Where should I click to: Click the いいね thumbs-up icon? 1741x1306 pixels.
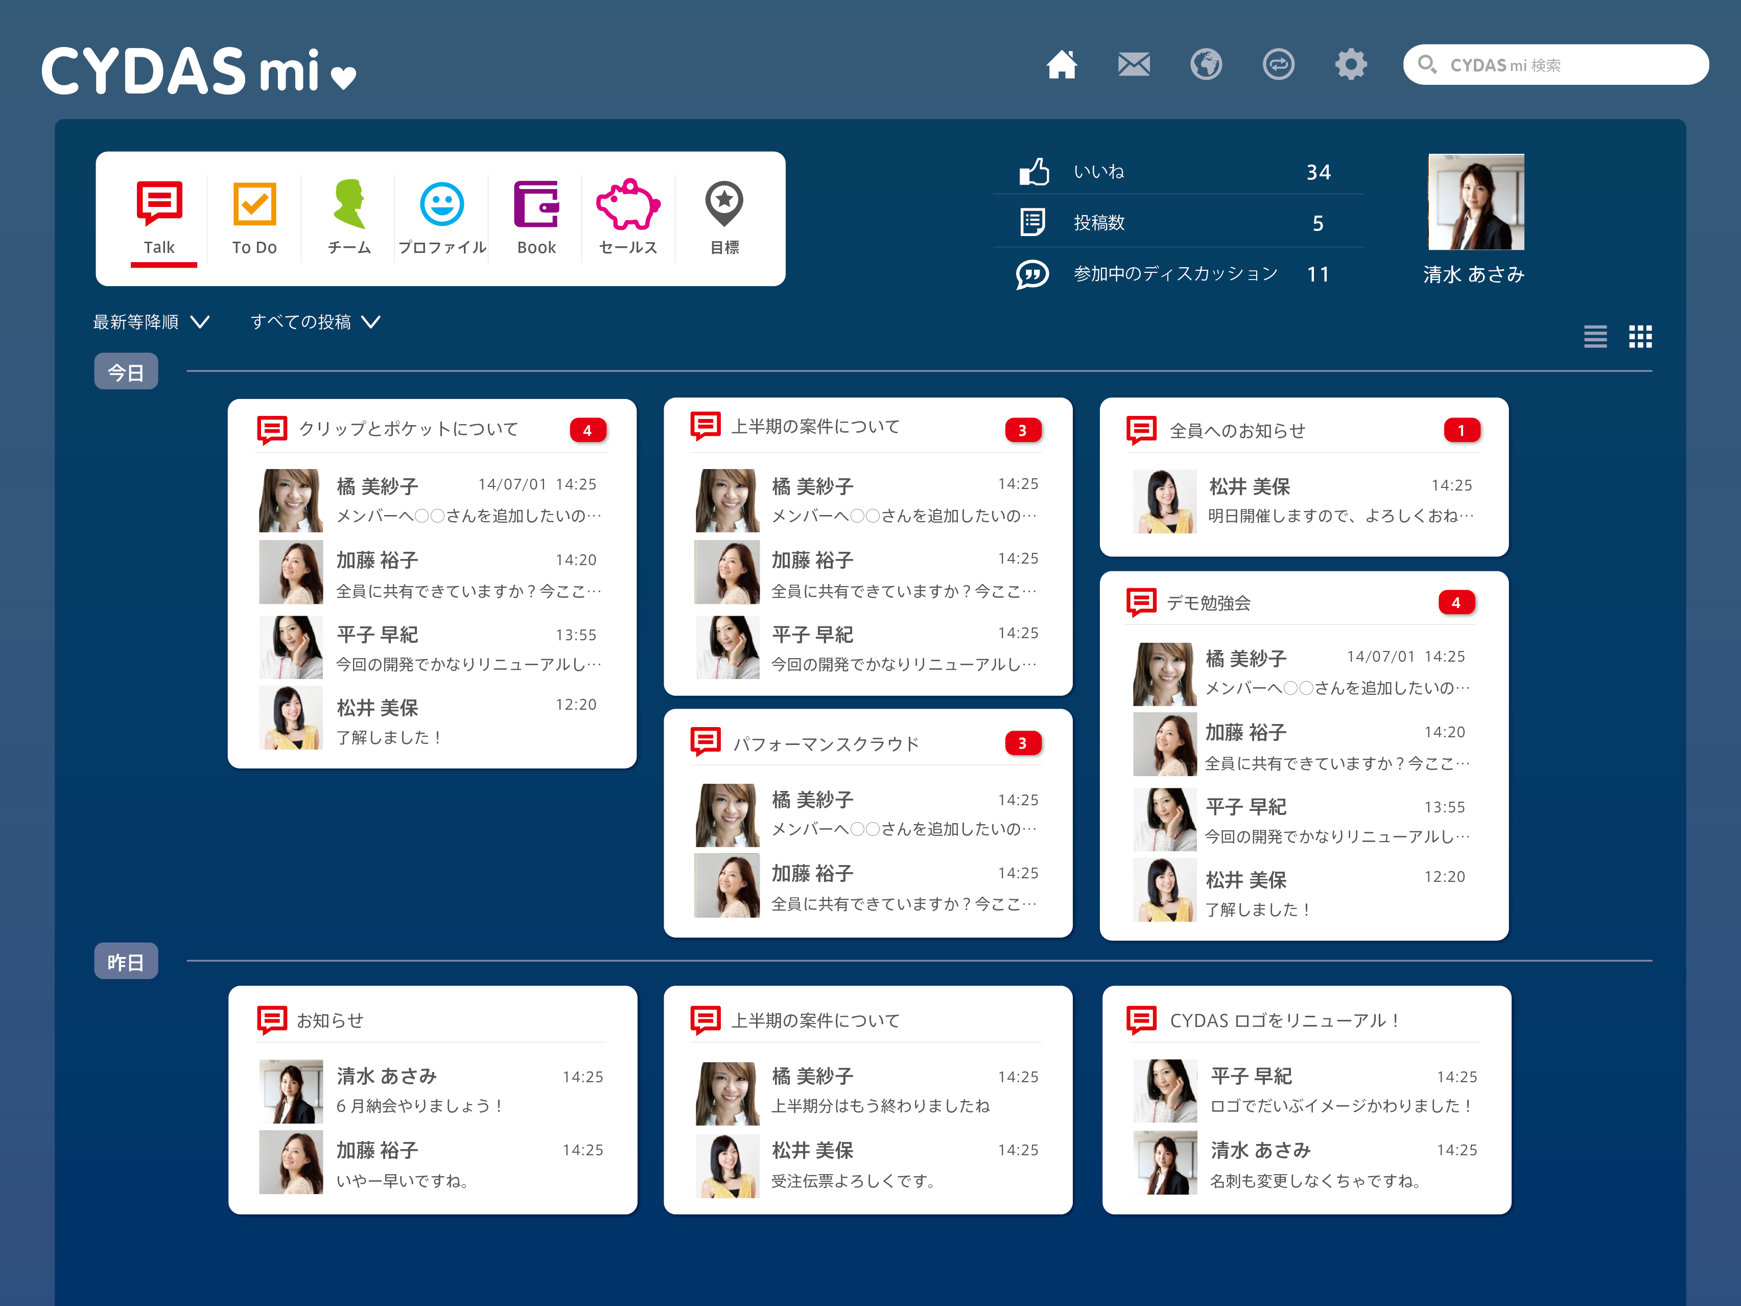coord(1034,171)
